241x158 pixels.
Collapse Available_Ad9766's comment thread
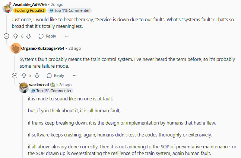pyautogui.click(x=6, y=36)
